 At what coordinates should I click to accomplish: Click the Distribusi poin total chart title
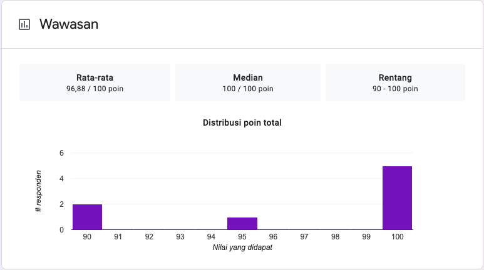click(242, 122)
